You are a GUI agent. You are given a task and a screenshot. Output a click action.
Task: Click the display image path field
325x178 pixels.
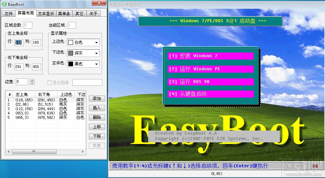coord(87,82)
